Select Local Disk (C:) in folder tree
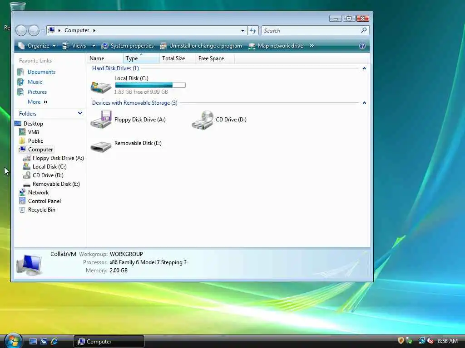This screenshot has width=465, height=348. click(x=49, y=167)
